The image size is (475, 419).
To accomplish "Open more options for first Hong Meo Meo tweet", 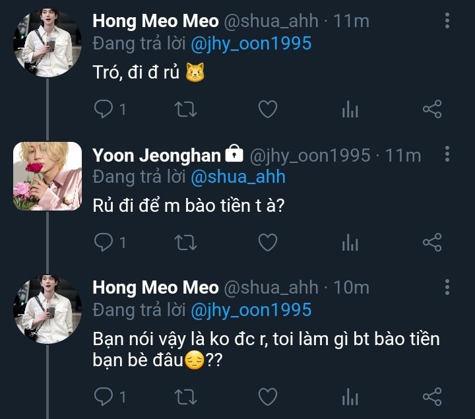I will 447,20.
